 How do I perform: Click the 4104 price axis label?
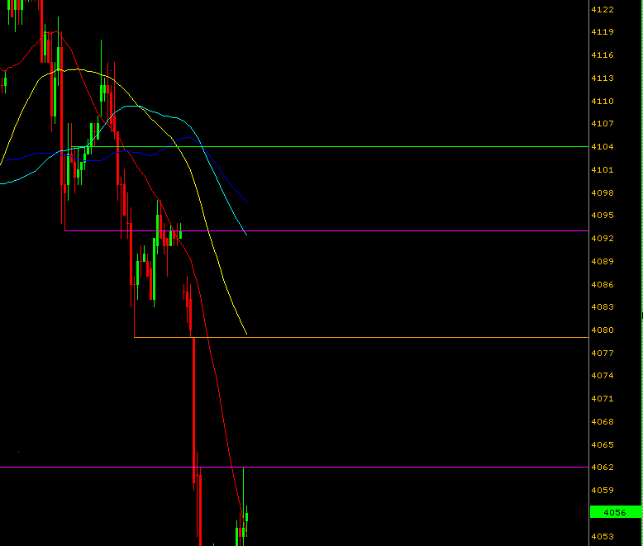click(603, 147)
